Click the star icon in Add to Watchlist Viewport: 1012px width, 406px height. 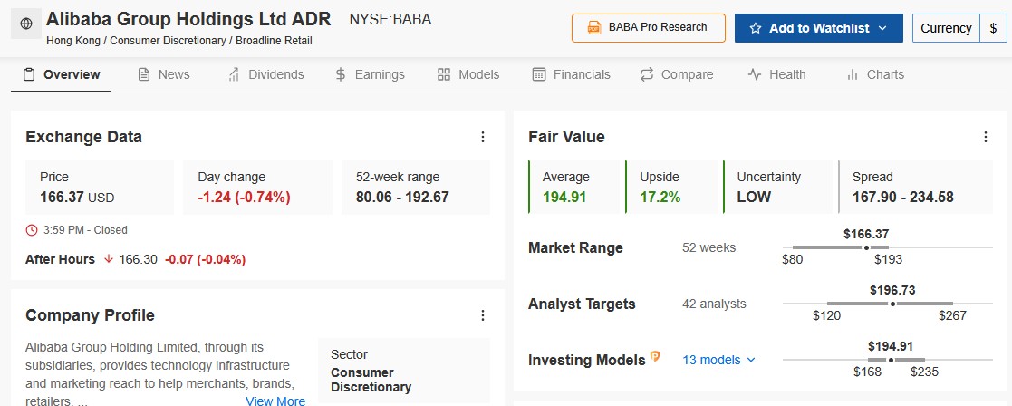pos(756,28)
